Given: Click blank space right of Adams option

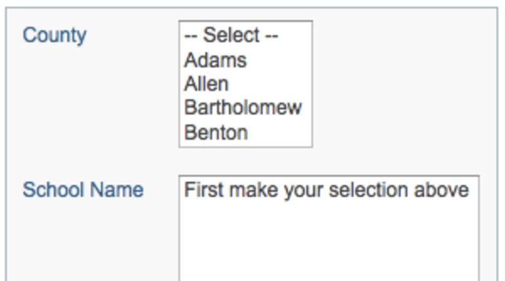Looking at the screenshot, I should (x=279, y=60).
